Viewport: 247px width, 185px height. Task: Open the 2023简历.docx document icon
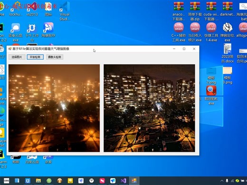(x=228, y=53)
